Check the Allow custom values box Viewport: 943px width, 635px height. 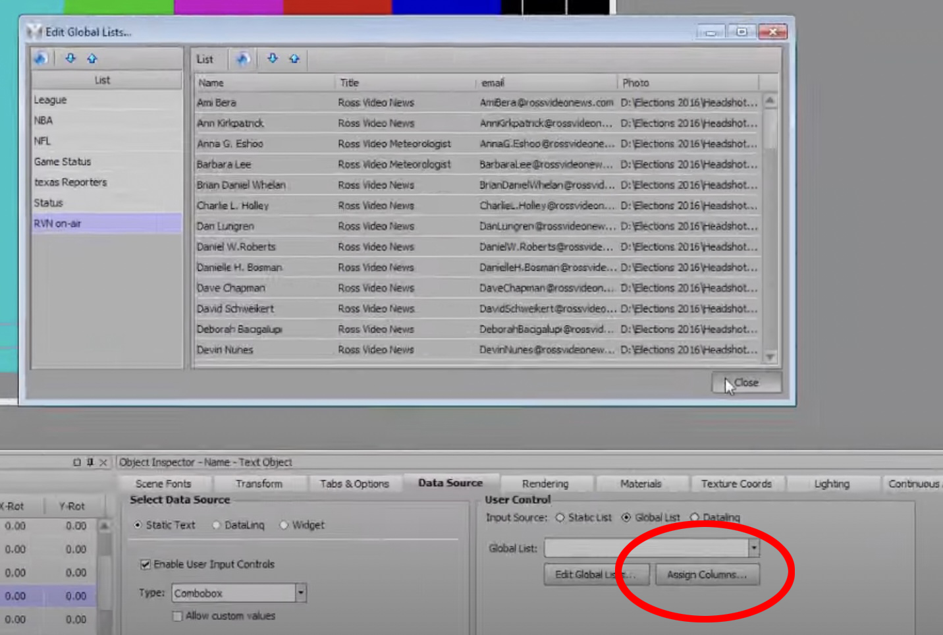[177, 616]
